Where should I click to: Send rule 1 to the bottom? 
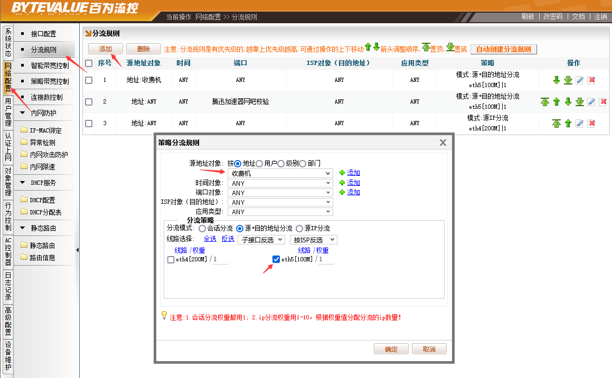coord(568,80)
